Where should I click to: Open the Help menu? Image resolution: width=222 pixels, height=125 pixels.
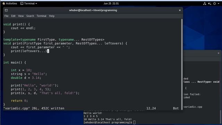pyautogui.click(x=52, y=16)
